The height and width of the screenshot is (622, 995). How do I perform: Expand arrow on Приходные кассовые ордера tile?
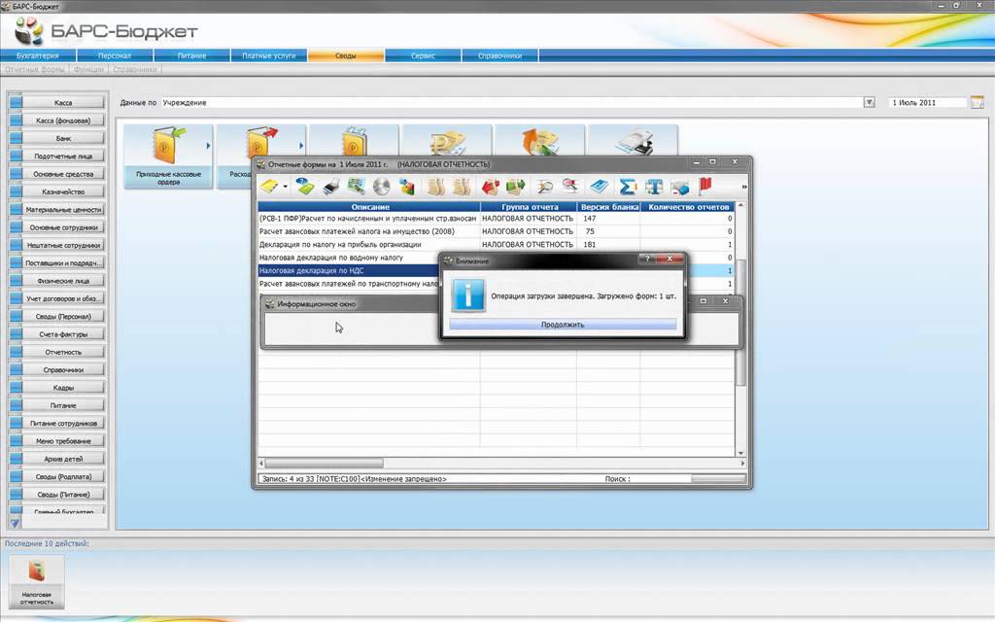[208, 146]
